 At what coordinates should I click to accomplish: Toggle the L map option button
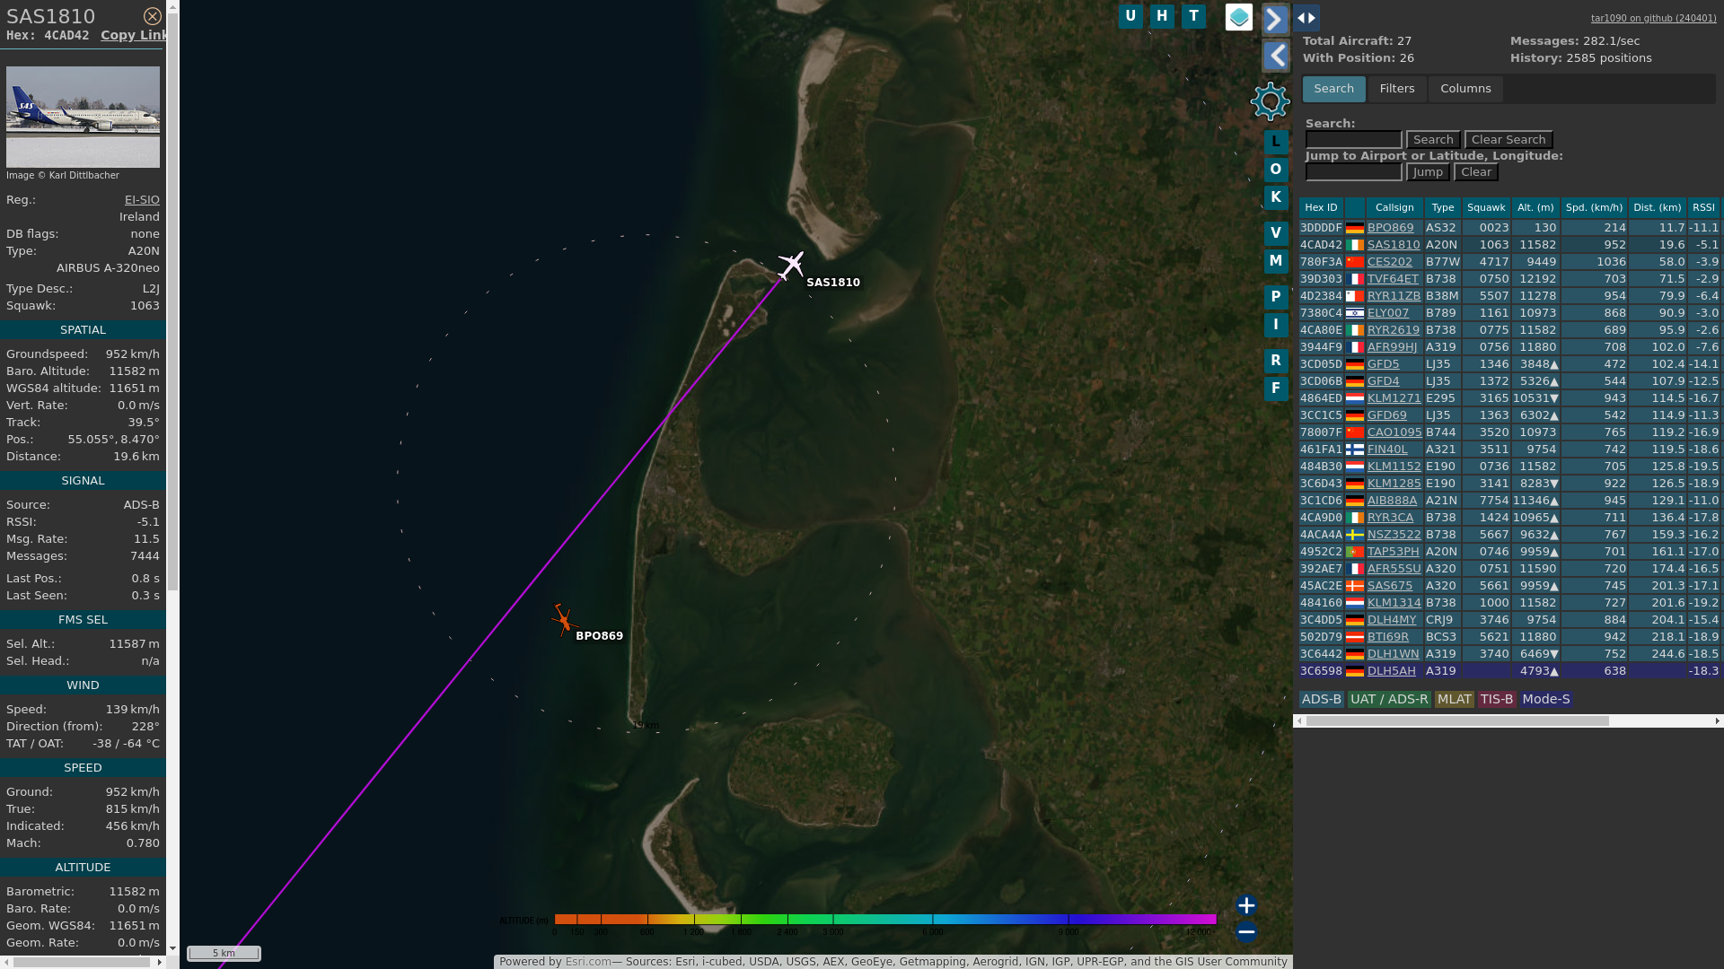1276,142
